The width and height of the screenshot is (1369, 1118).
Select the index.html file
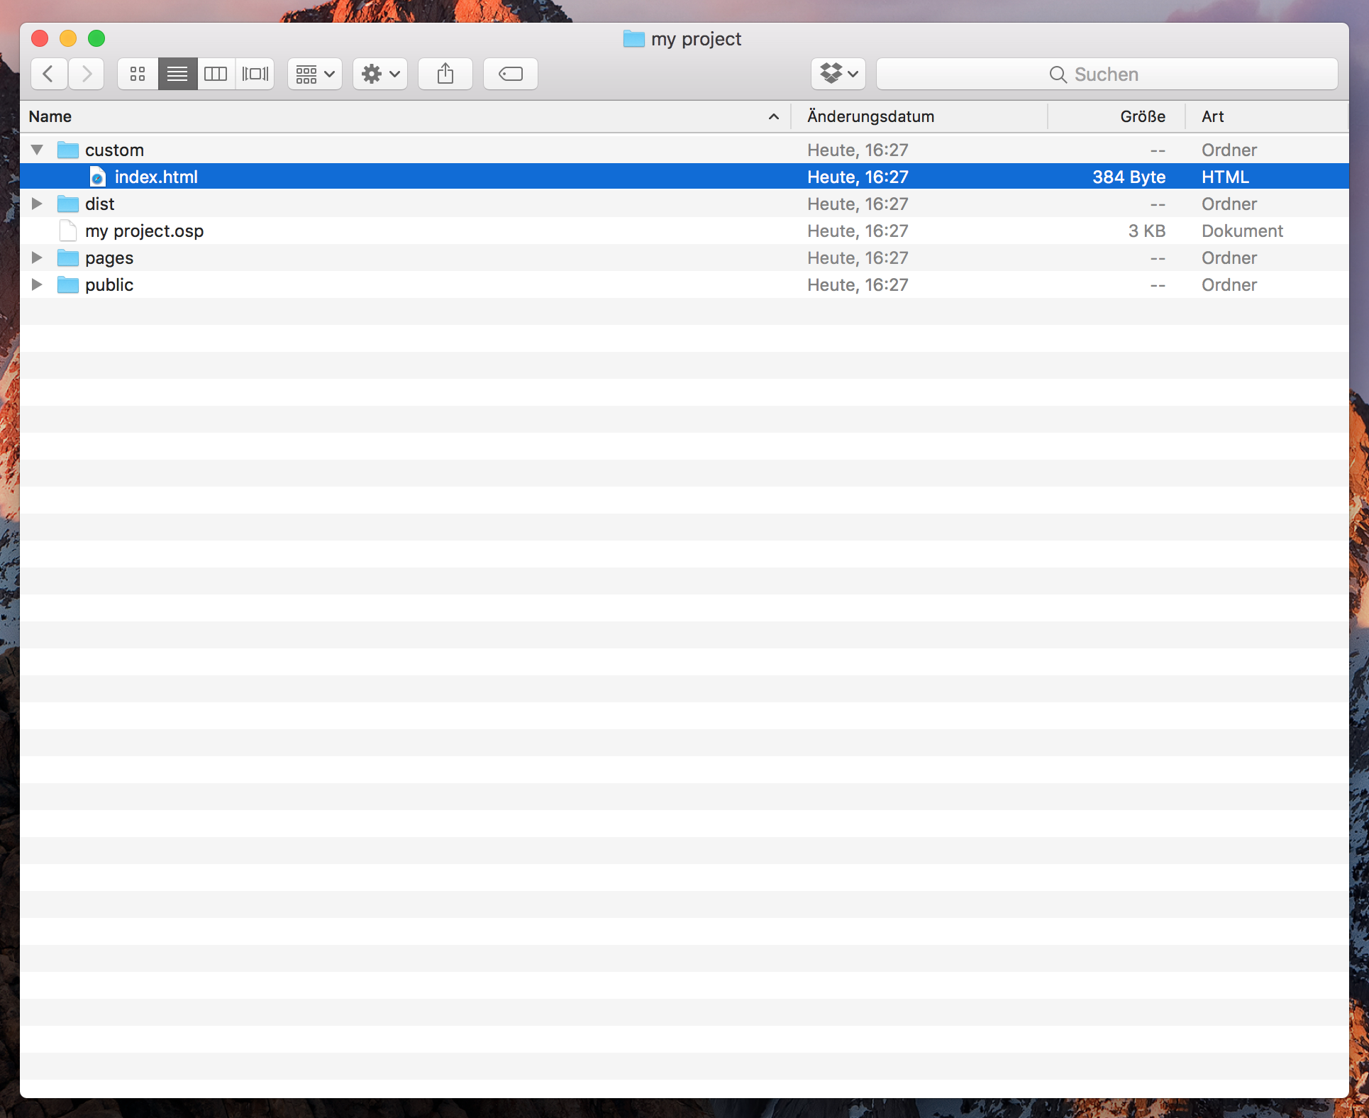coord(156,177)
